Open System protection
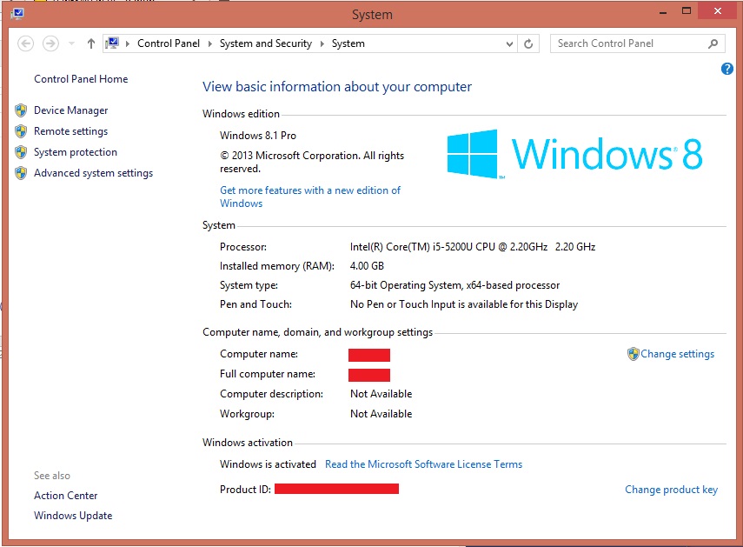 coord(76,152)
